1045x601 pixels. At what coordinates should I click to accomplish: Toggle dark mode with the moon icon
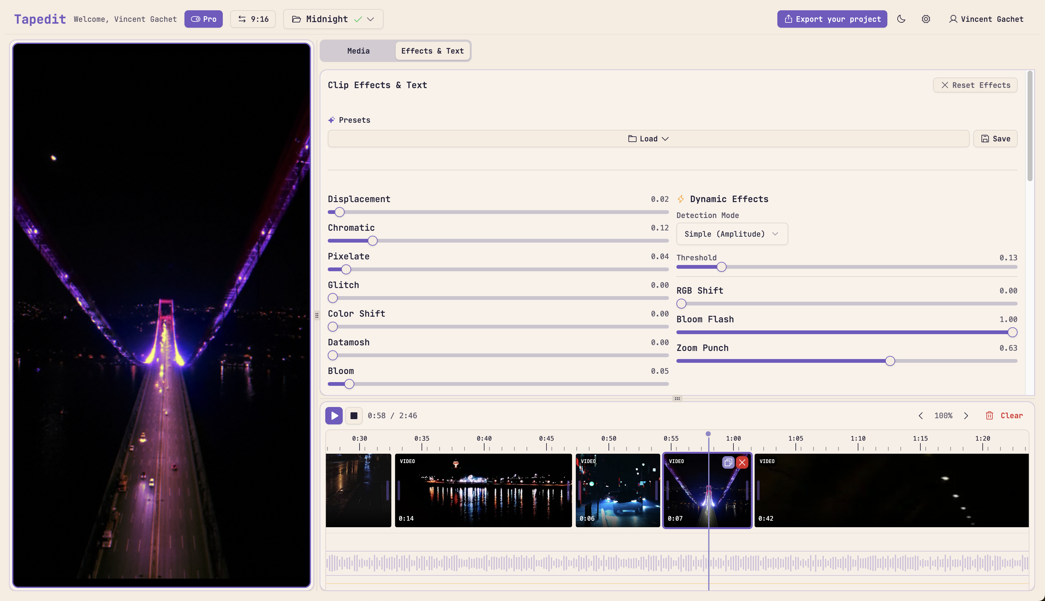point(901,19)
